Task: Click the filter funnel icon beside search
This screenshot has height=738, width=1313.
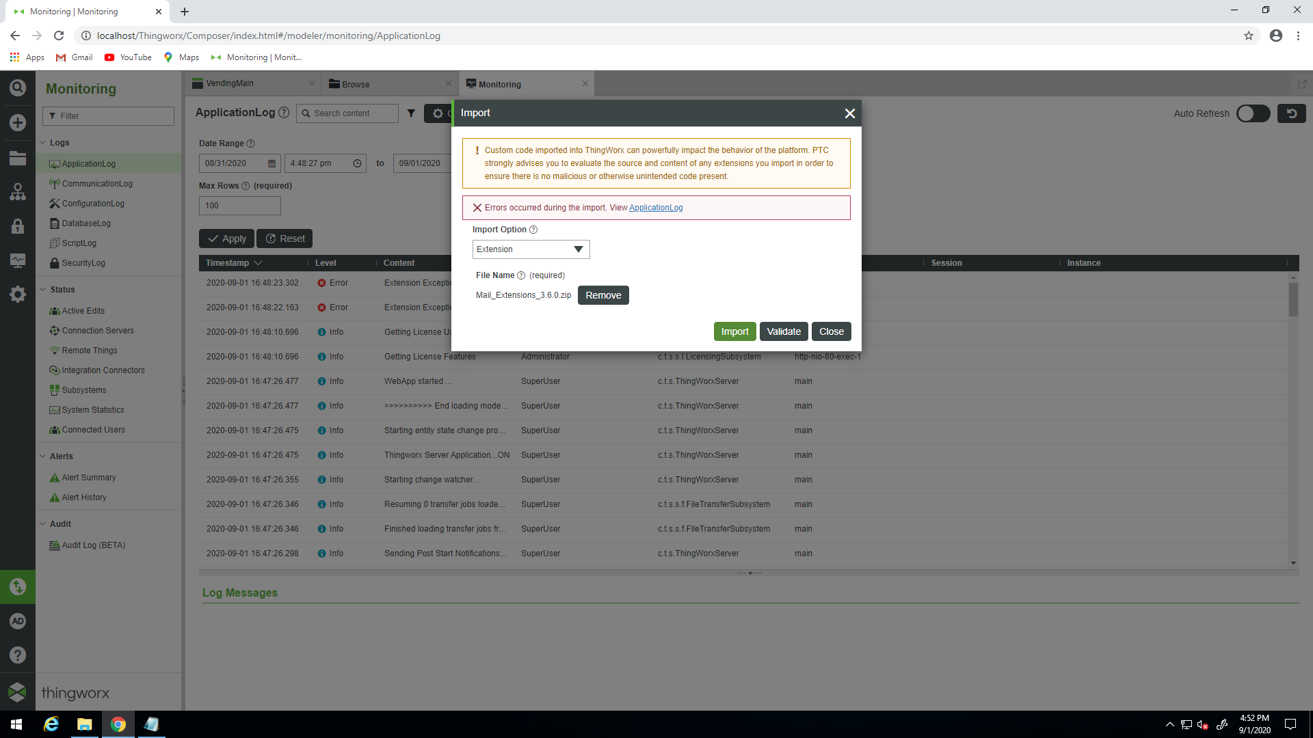Action: [411, 113]
